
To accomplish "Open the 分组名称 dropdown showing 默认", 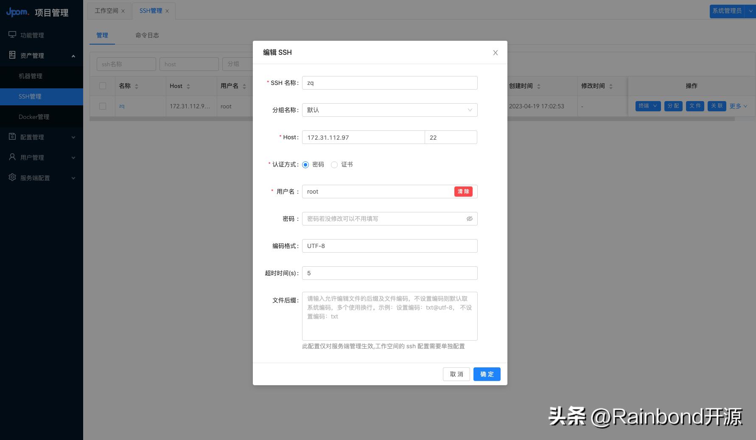I will click(389, 110).
